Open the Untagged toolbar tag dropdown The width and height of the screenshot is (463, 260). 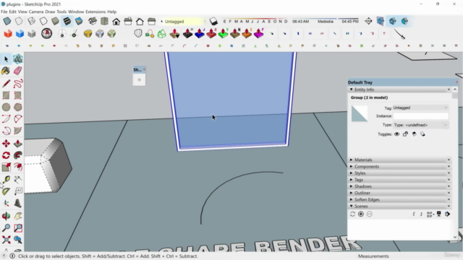183,22
